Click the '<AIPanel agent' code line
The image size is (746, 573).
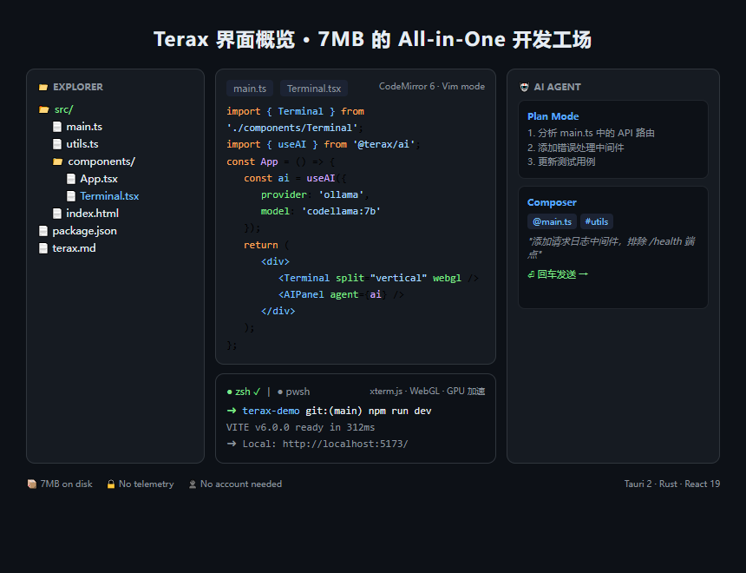341,294
